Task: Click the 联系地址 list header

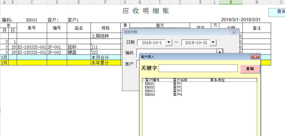Action: [x=218, y=80]
